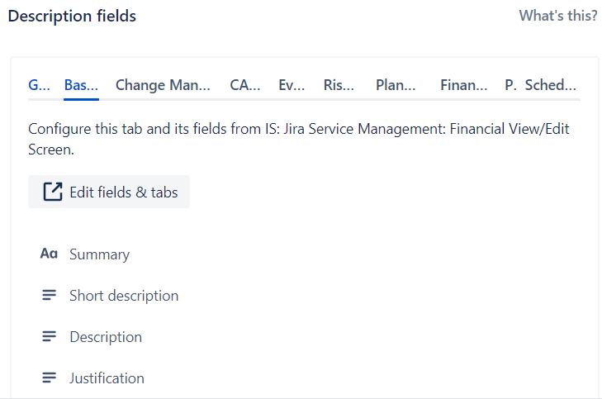Select the Finan... tab

point(464,85)
